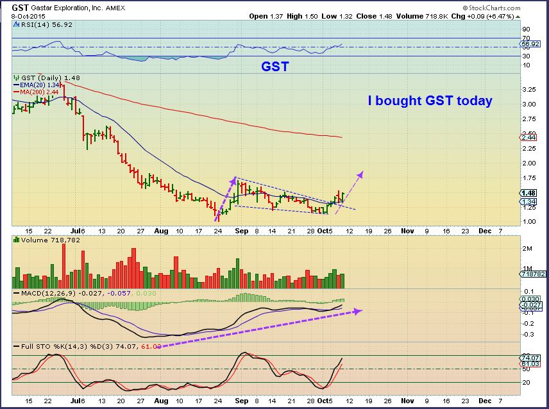Click the 2.00 price axis label

point(528,163)
